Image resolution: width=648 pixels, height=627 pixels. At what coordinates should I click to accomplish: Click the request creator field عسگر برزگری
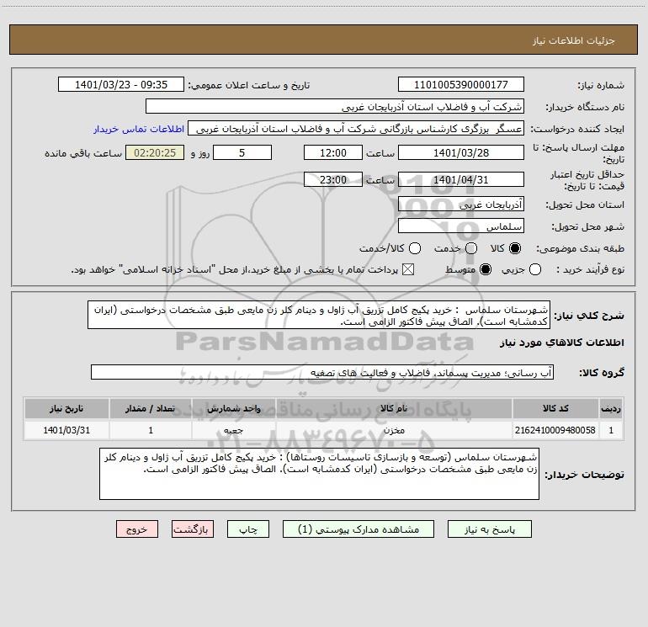pyautogui.click(x=356, y=129)
